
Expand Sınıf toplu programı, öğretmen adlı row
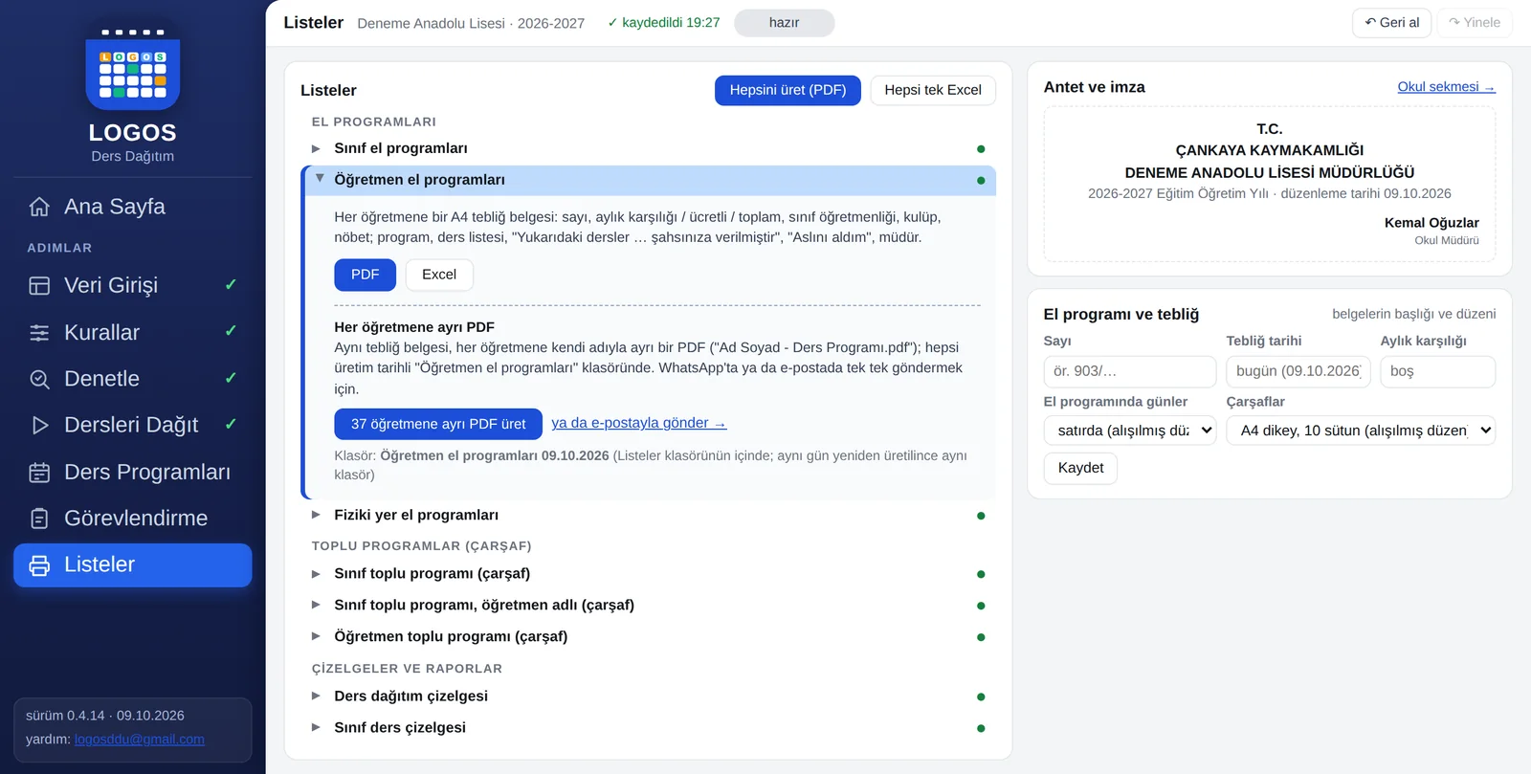[648, 605]
